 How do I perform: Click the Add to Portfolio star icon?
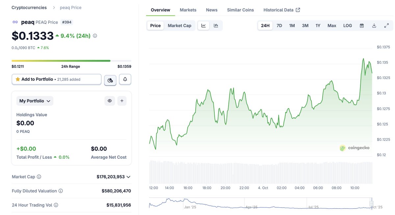pyautogui.click(x=18, y=79)
